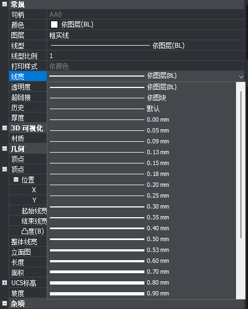
Task: Collapse the 位置 subgroup
Action: coord(16,180)
